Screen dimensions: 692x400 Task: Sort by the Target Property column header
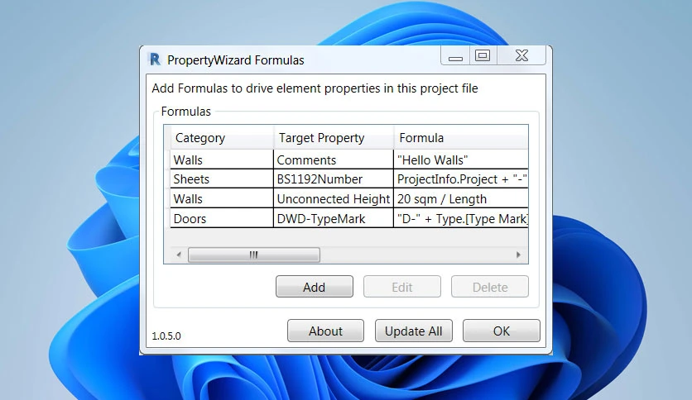click(x=334, y=138)
